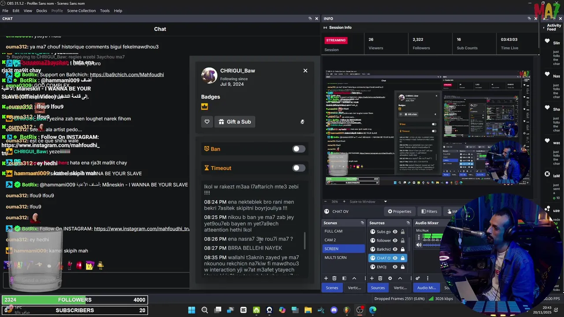Select the SCREEN scene

click(x=344, y=249)
